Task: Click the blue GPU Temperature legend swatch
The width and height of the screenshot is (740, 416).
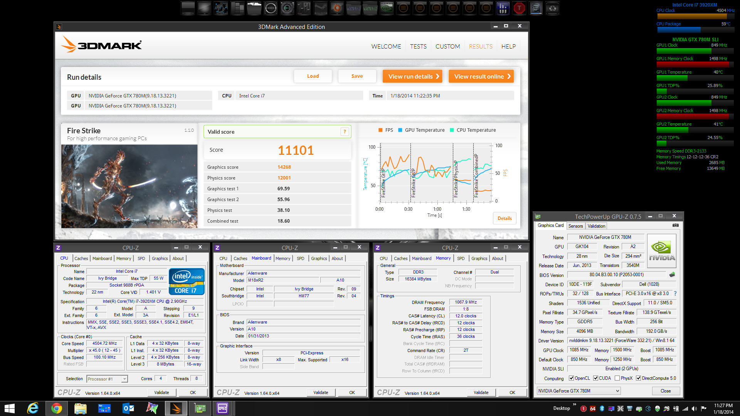Action: 400,130
